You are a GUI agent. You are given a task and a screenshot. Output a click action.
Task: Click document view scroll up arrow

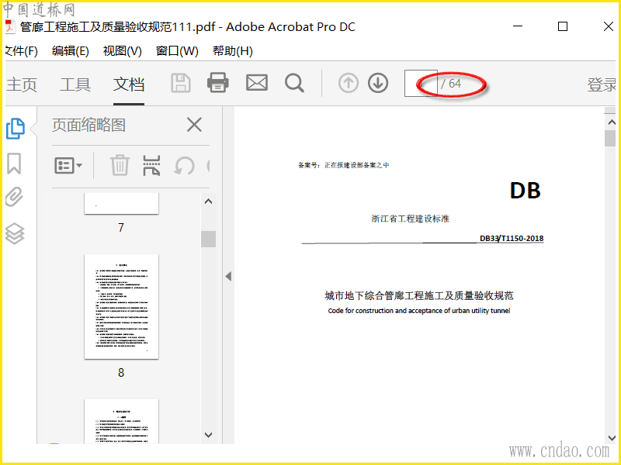coord(612,122)
